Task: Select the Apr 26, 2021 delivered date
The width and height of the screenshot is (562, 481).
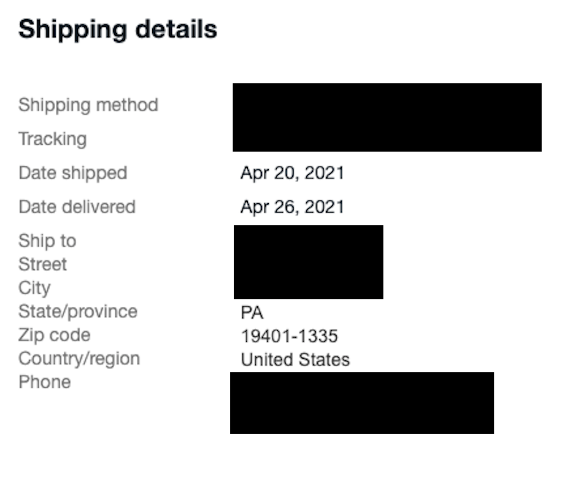Action: tap(292, 207)
